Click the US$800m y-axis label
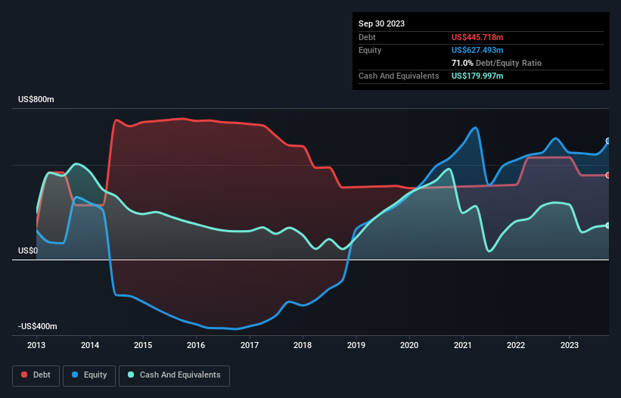Image resolution: width=621 pixels, height=398 pixels. click(36, 99)
